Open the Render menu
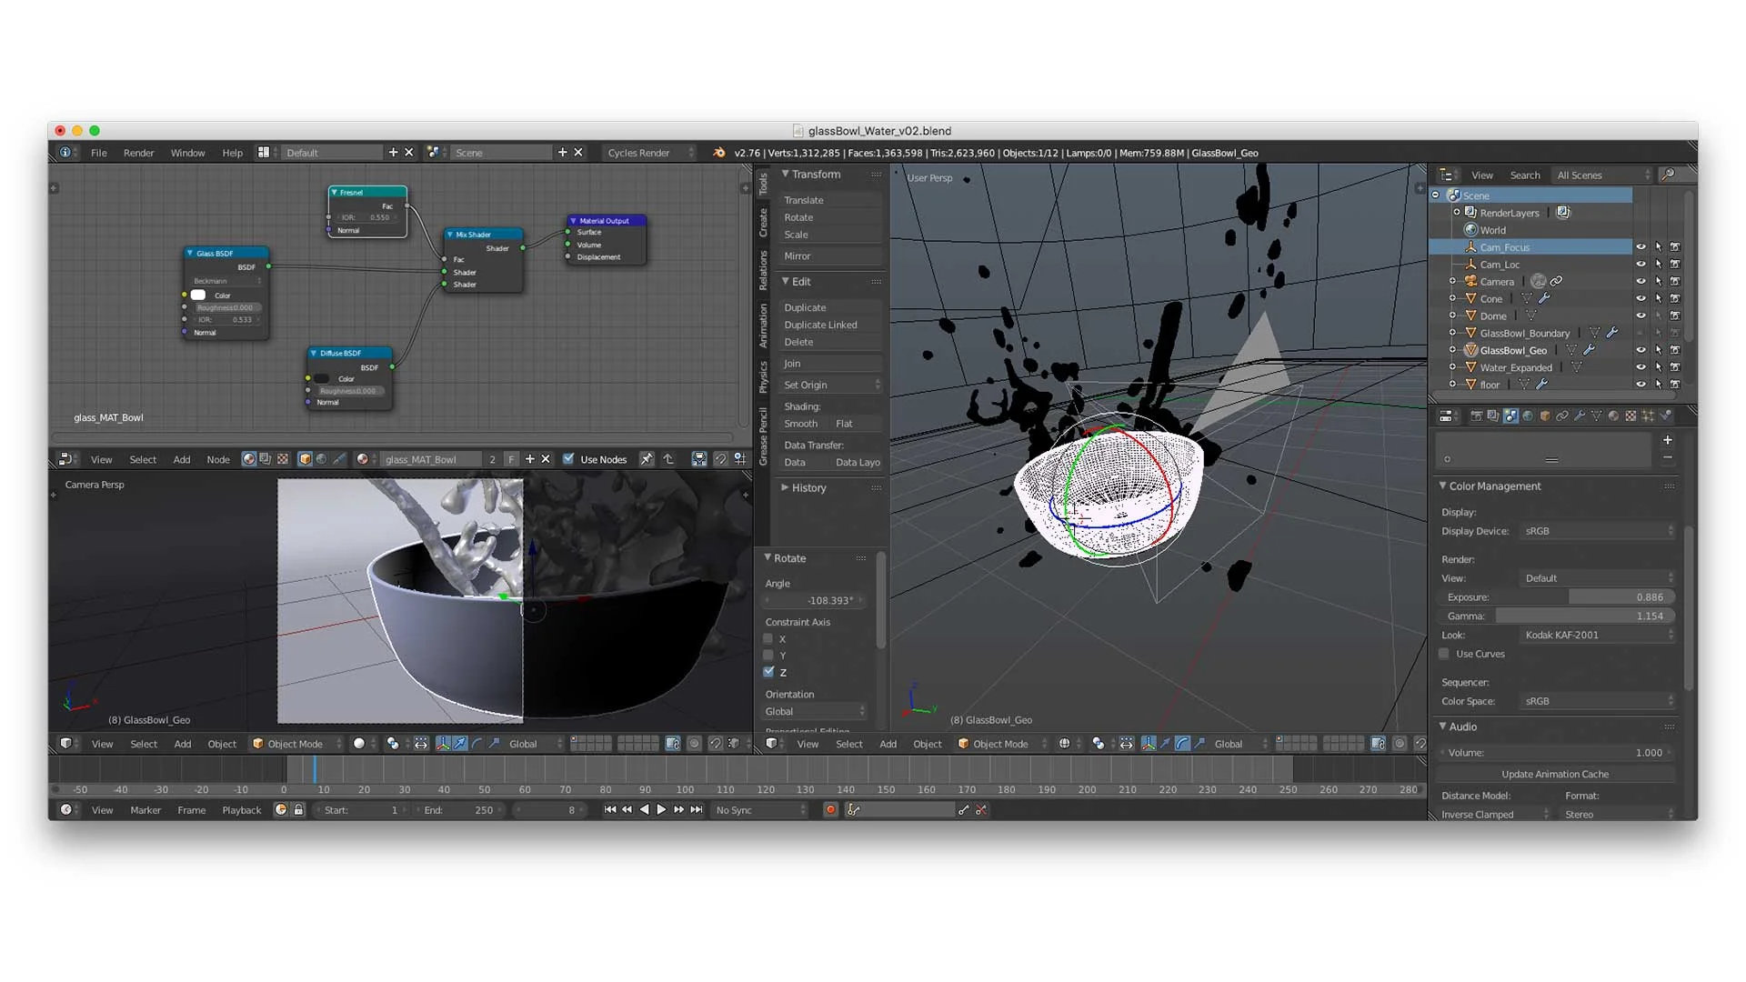The image size is (1746, 982). tap(138, 153)
